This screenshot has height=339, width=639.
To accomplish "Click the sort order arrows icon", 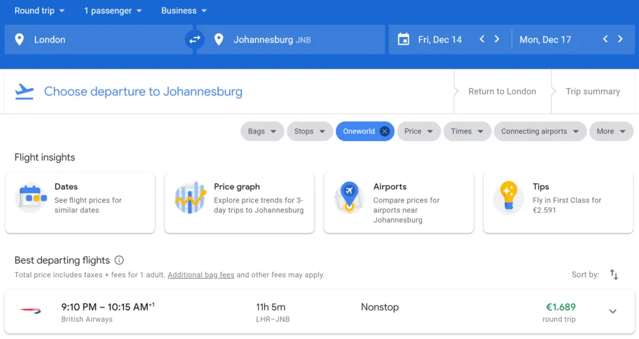I will (x=614, y=275).
